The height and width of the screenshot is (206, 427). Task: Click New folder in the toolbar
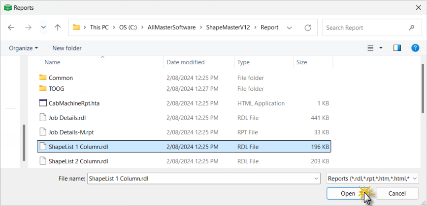67,48
